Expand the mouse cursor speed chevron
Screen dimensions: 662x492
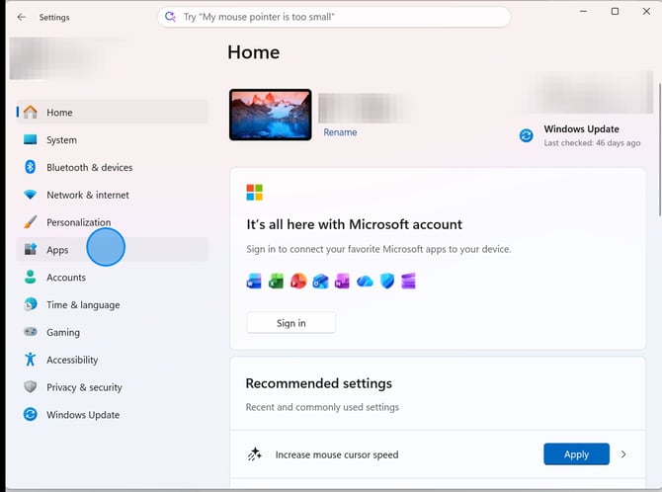tap(623, 454)
